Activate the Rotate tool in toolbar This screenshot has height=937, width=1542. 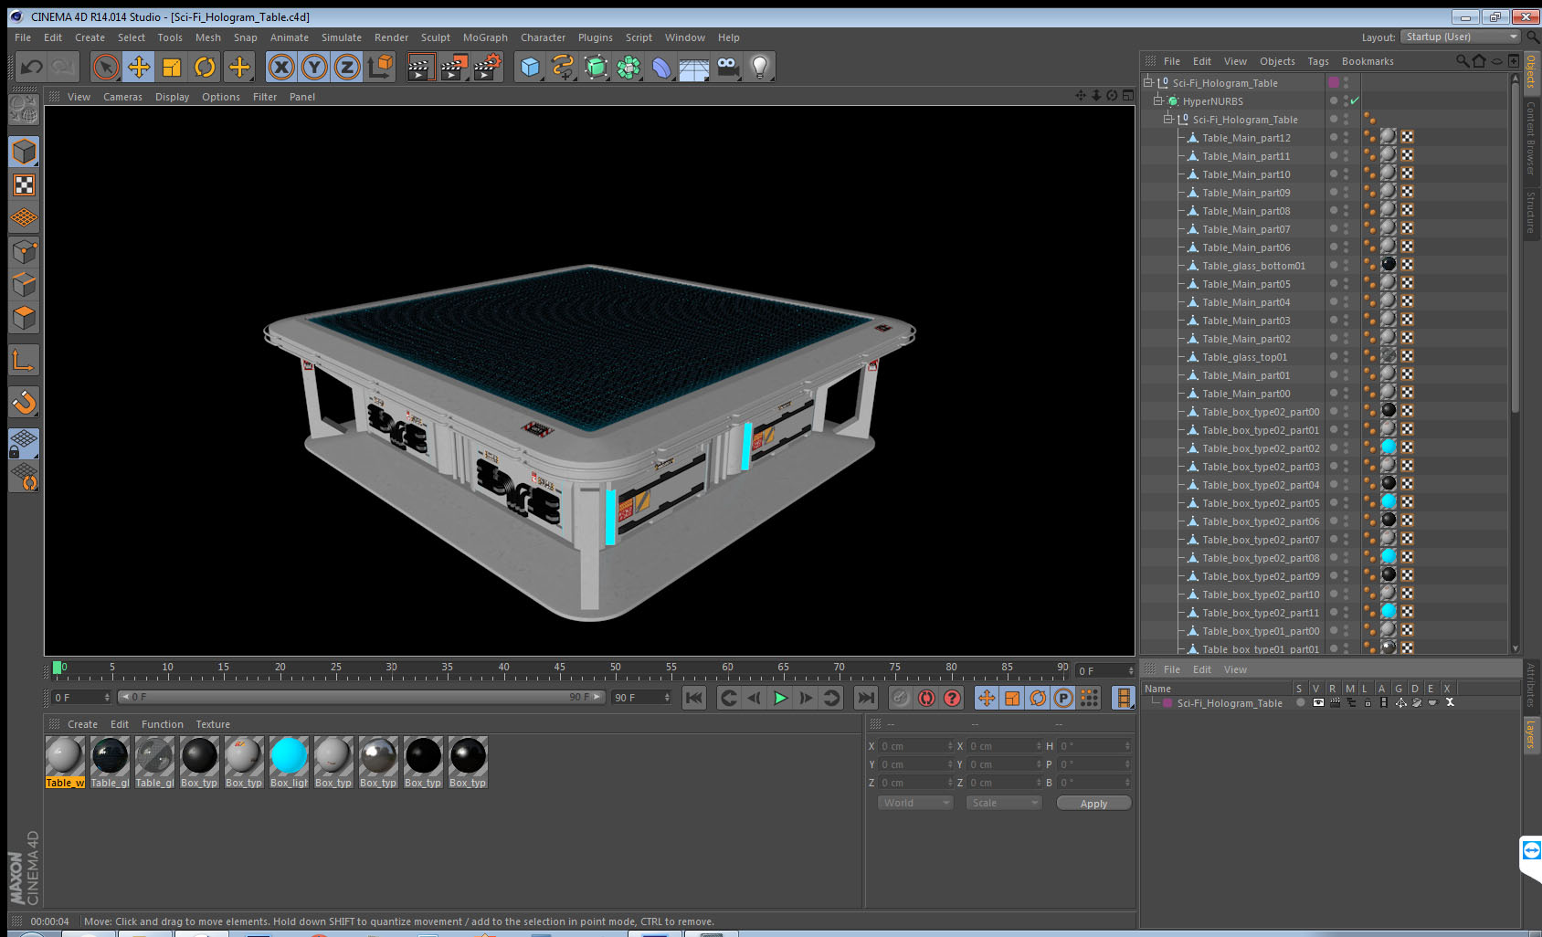205,67
